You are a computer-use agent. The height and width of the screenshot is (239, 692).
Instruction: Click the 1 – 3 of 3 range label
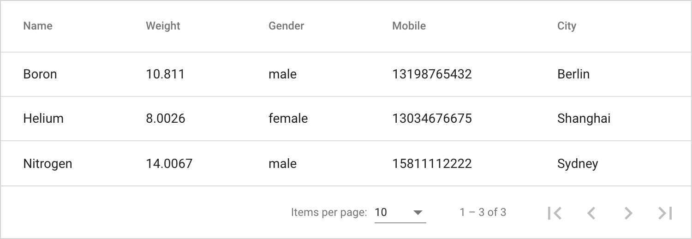483,212
